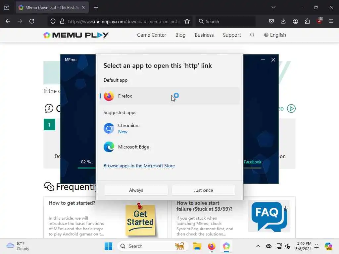The width and height of the screenshot is (339, 254).
Task: Open the Copilot preview icon
Action: pyautogui.click(x=328, y=246)
